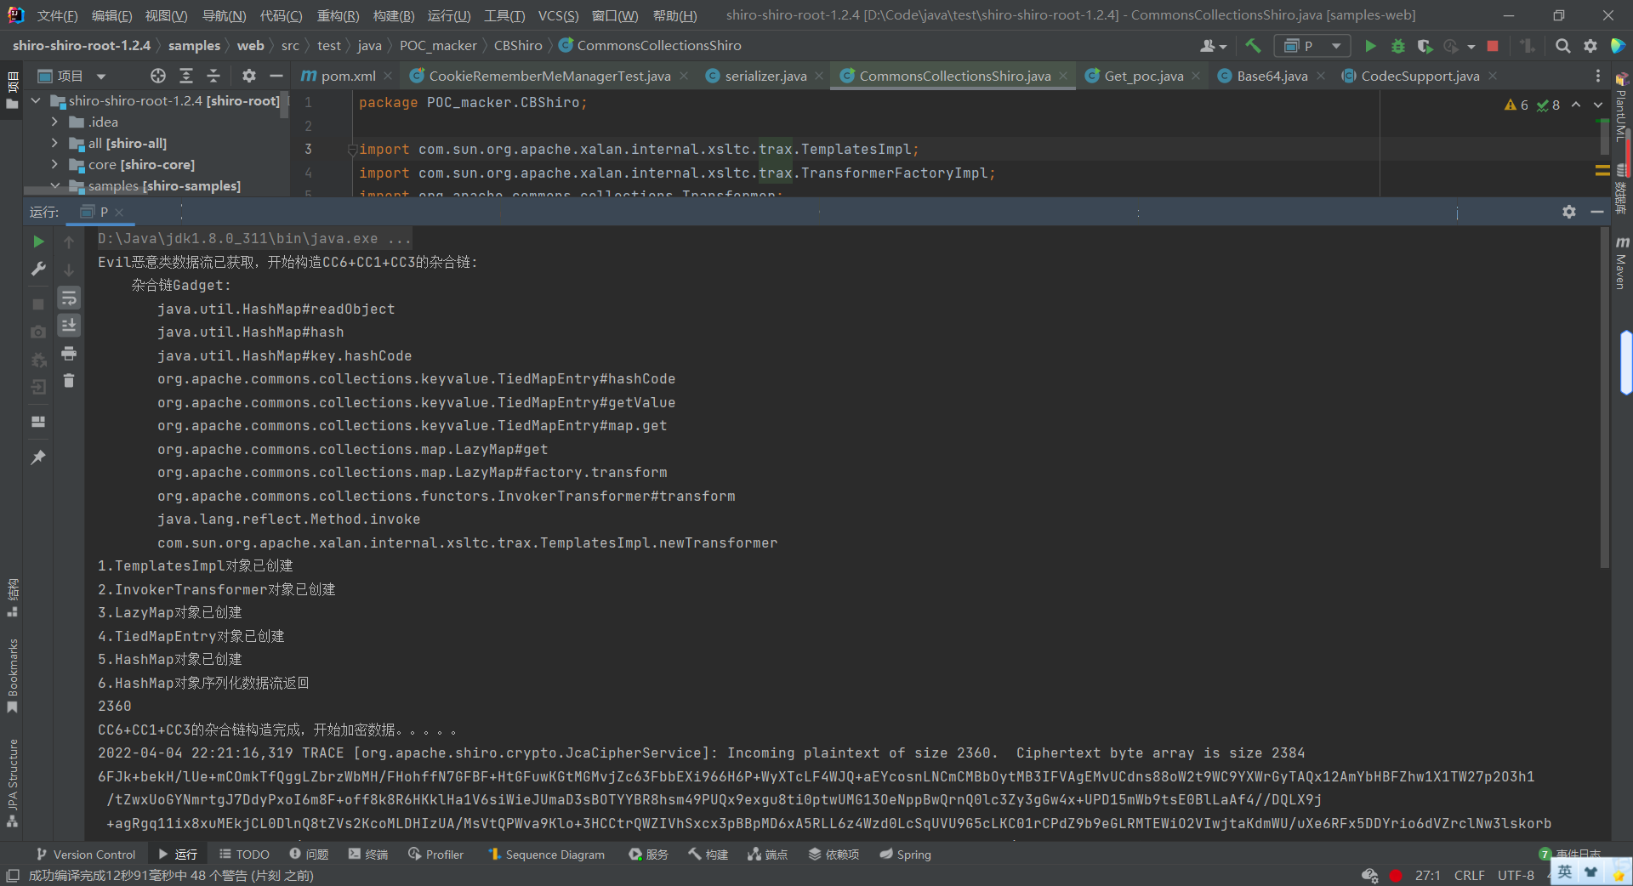
Task: Open the Maven tool window
Action: click(x=1621, y=264)
